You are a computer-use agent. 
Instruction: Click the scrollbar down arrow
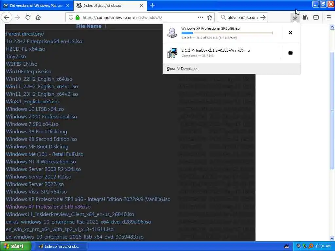tap(332, 238)
